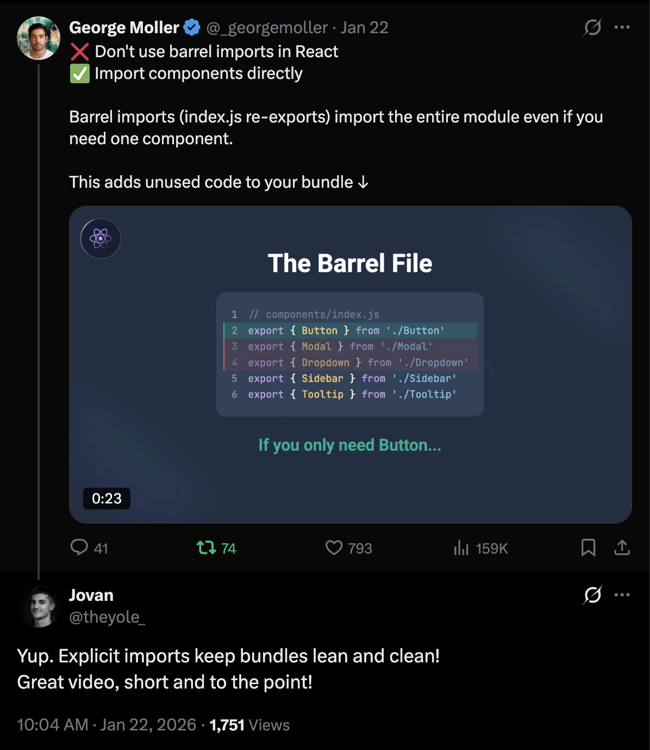The height and width of the screenshot is (750, 650).
Task: Open more options menu on Jovan's reply
Action: tap(622, 595)
